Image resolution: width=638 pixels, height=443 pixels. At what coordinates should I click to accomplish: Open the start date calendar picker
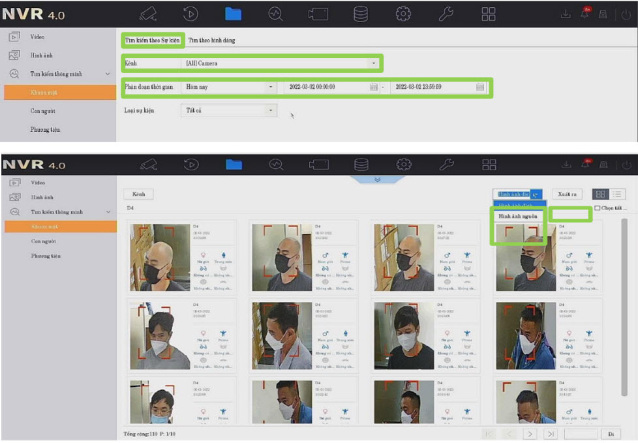coord(374,87)
